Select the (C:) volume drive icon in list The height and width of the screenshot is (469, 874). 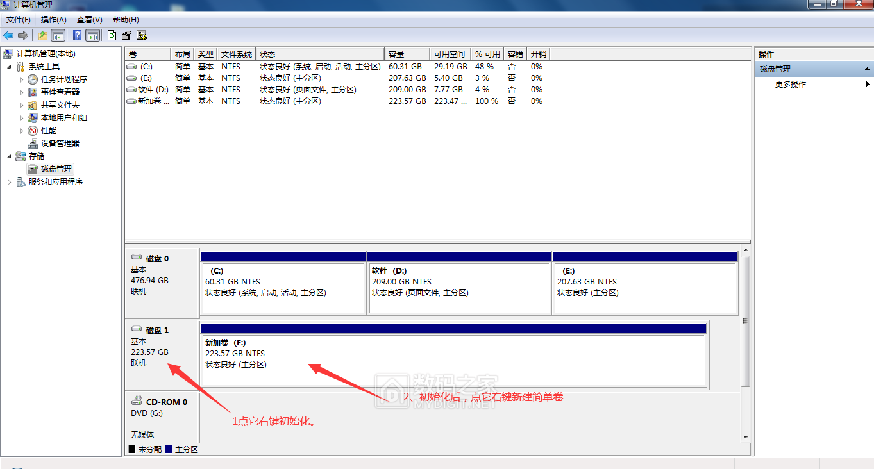[131, 67]
